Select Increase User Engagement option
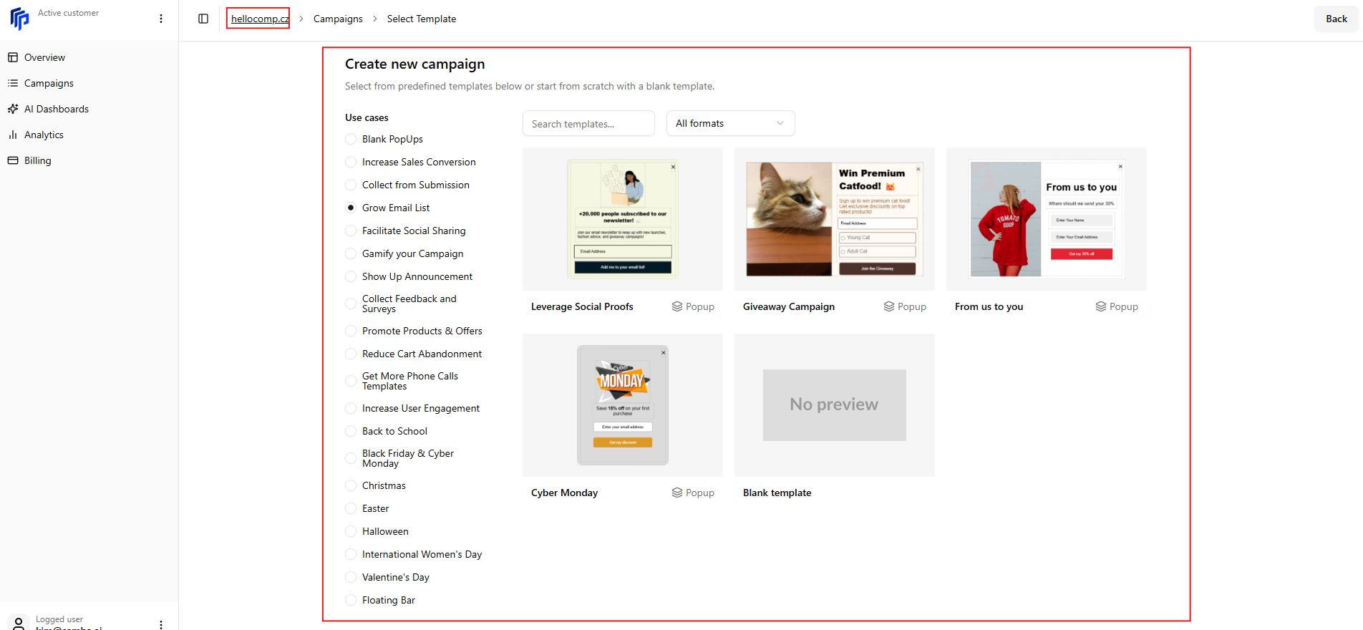 pos(351,408)
